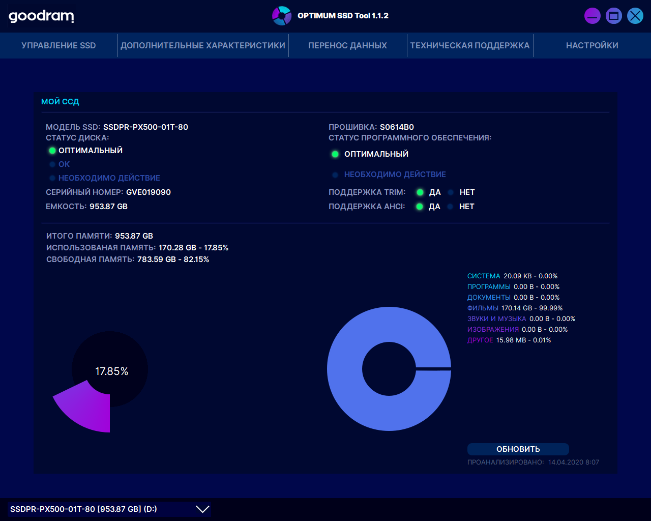Click the goodram logo
The height and width of the screenshot is (521, 651).
click(41, 16)
